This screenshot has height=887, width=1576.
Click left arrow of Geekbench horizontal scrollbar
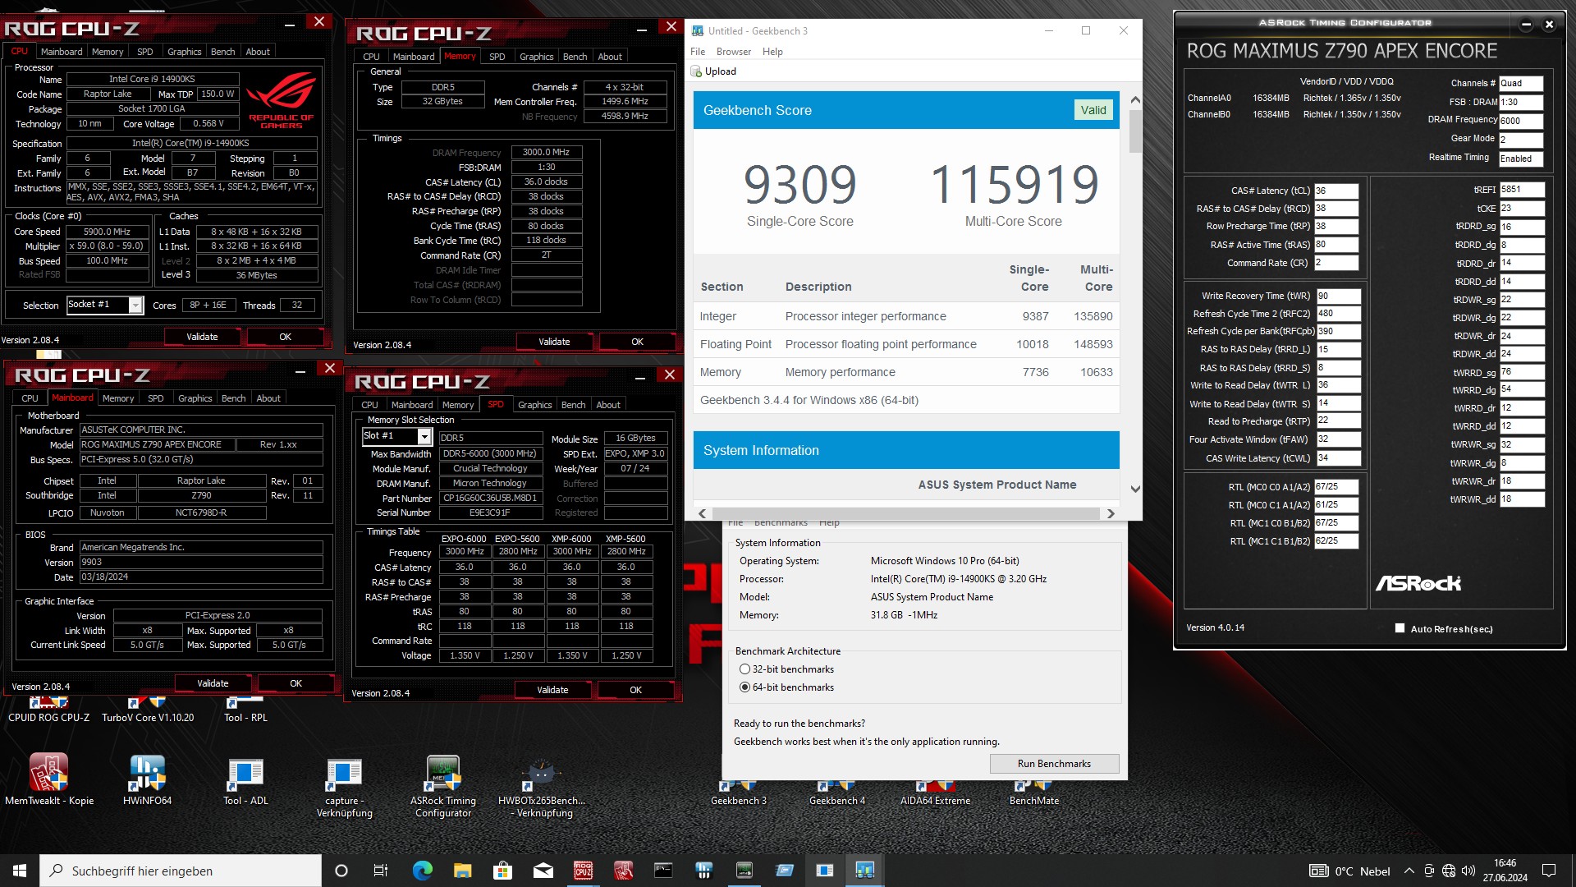(x=702, y=513)
